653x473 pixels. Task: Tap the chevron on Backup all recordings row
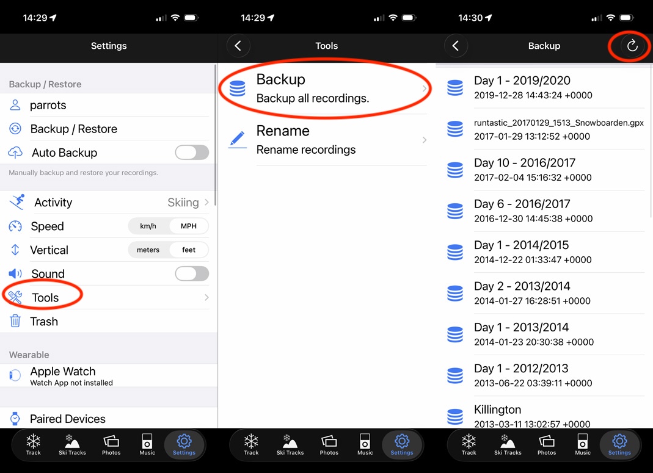[x=425, y=89]
